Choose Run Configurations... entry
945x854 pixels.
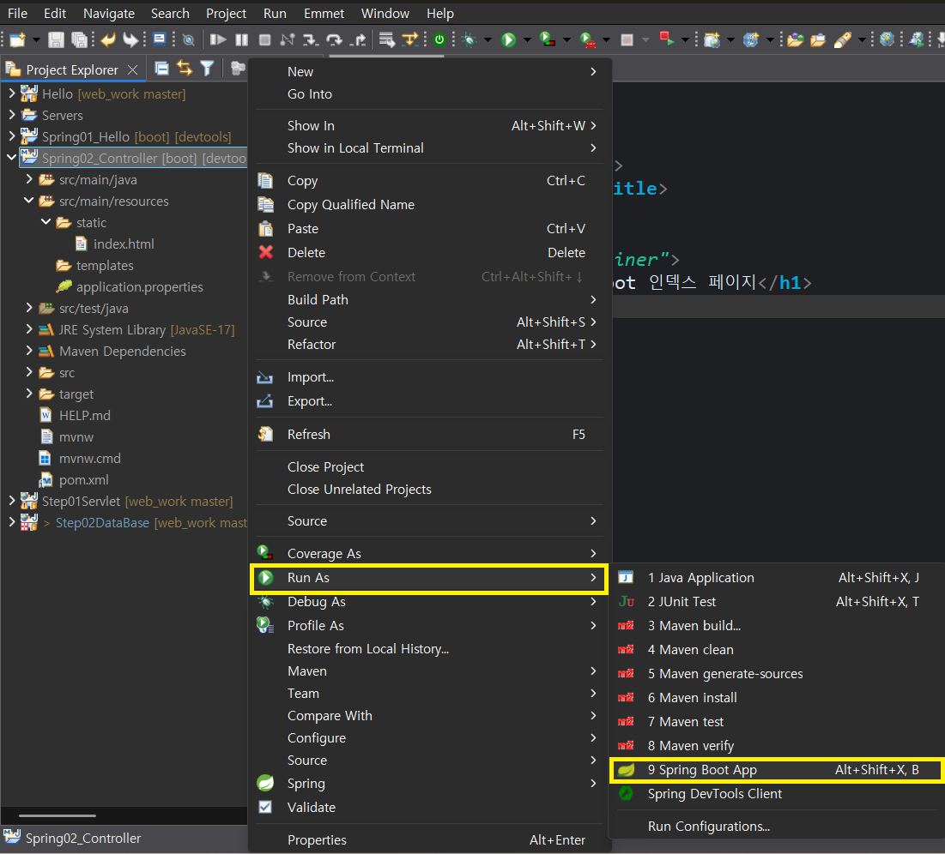[708, 827]
